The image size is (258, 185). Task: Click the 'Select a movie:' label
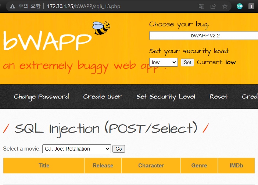[22, 149]
